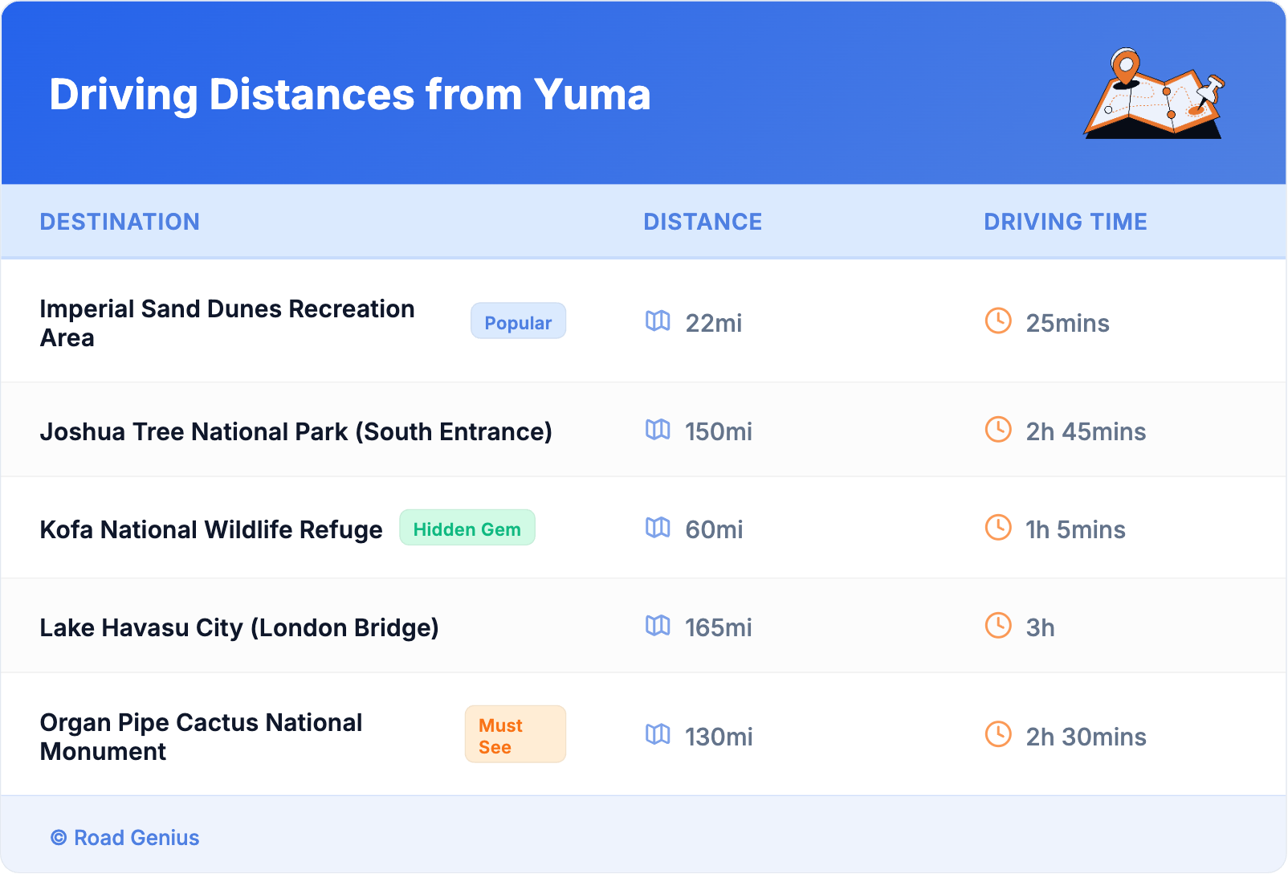The width and height of the screenshot is (1288, 874).
Task: Click clock icon beside 2h 30mins
Action: (x=998, y=734)
